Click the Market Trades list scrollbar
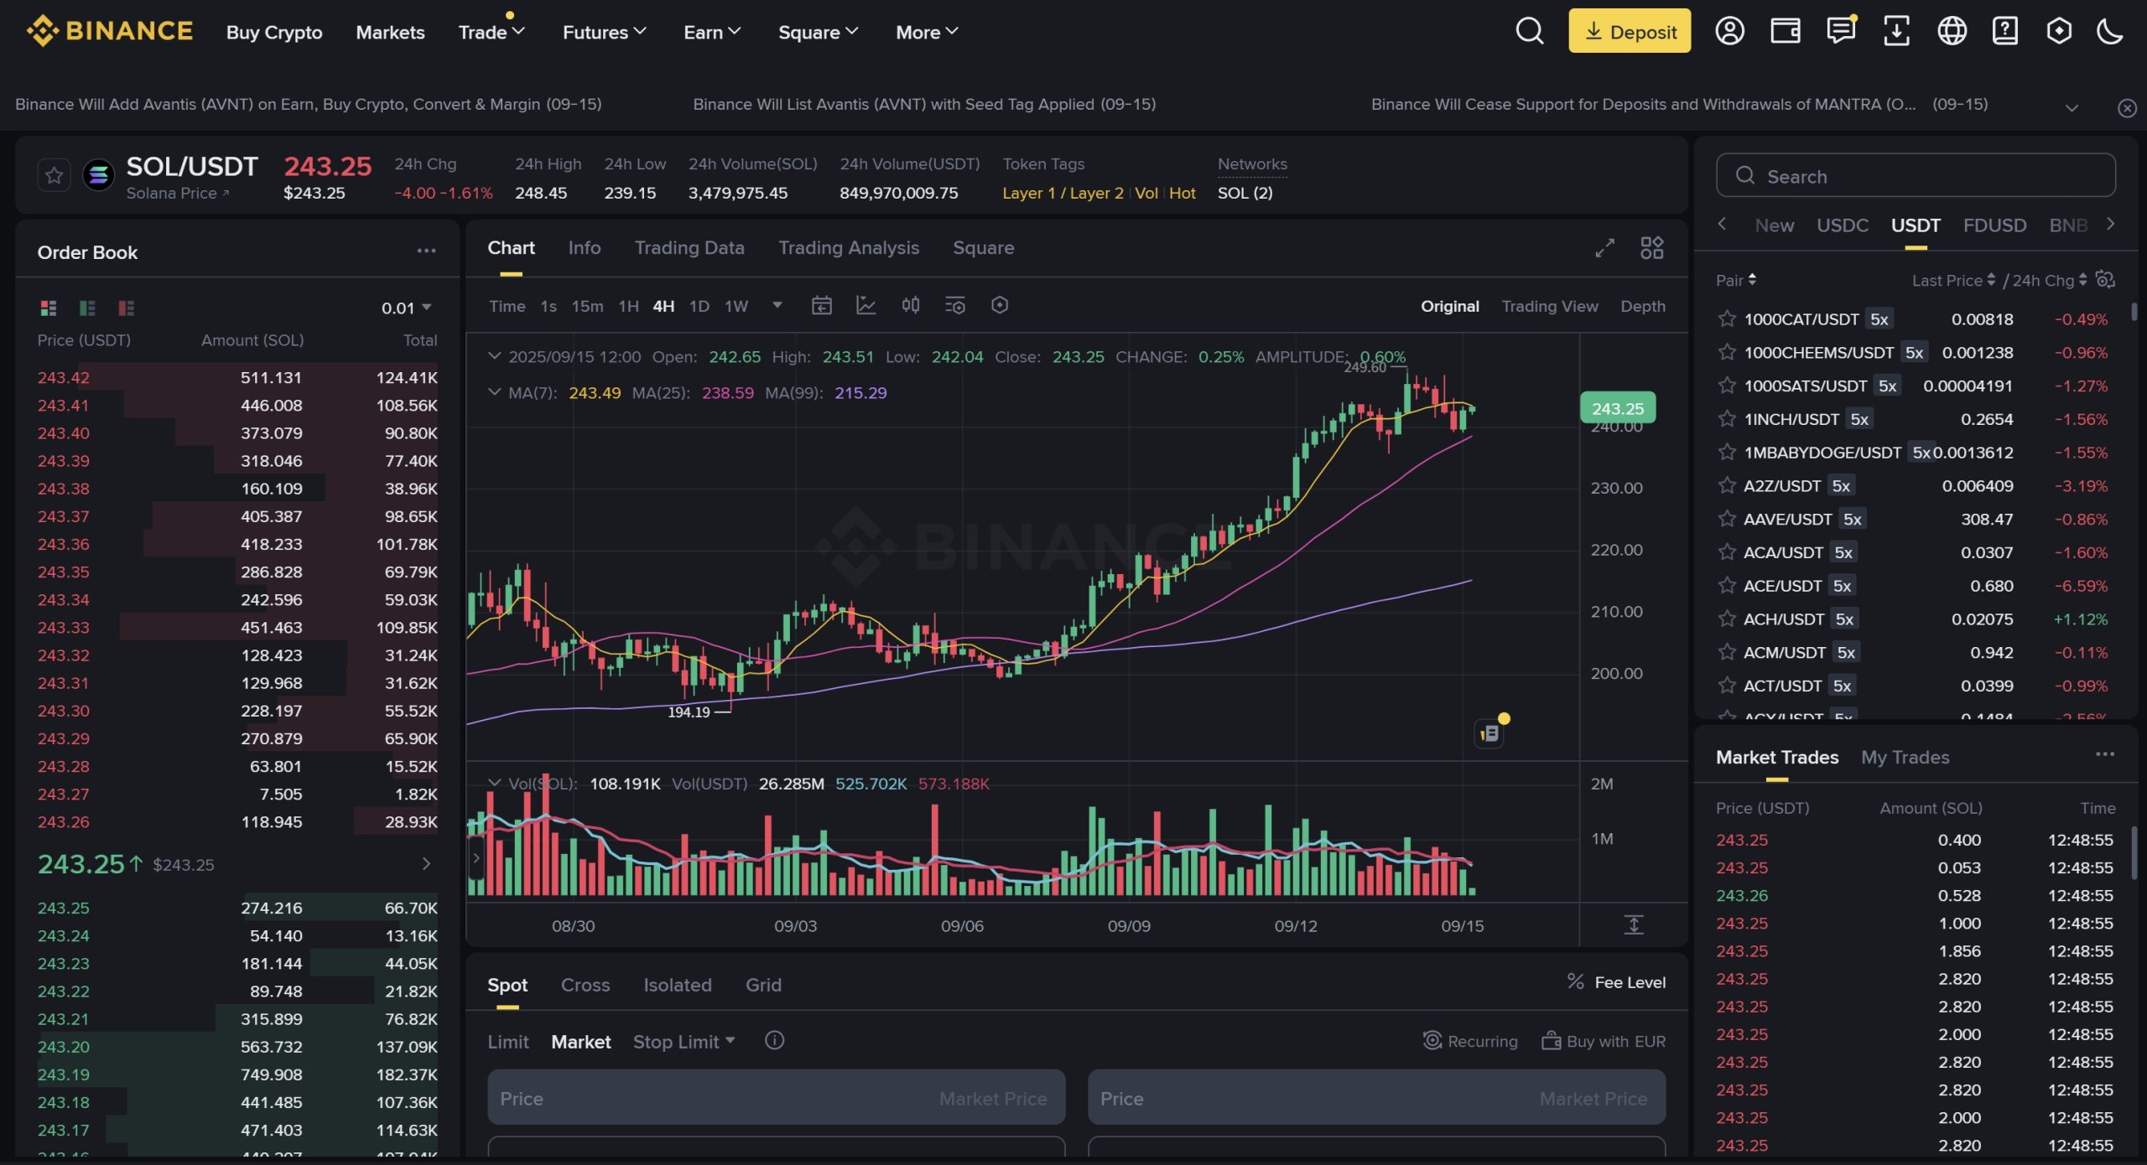The width and height of the screenshot is (2147, 1165). point(2134,852)
